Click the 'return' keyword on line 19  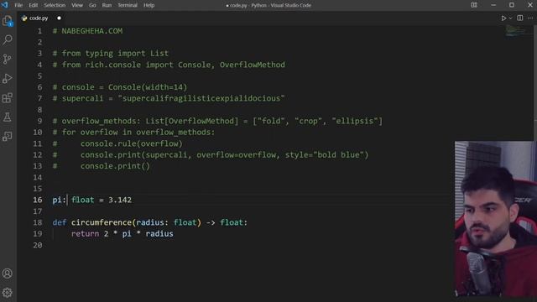pos(85,234)
